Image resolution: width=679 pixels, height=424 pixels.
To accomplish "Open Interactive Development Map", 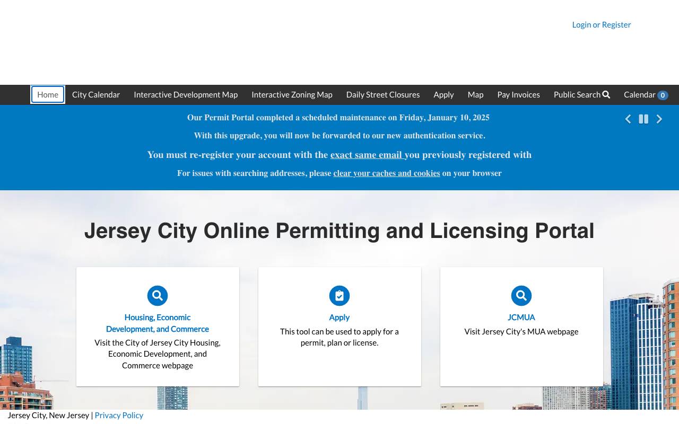I will pyautogui.click(x=186, y=95).
